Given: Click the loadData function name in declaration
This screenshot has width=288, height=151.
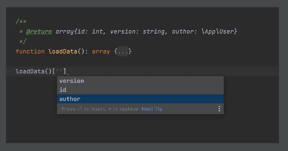Looking at the screenshot, I should click(62, 51).
